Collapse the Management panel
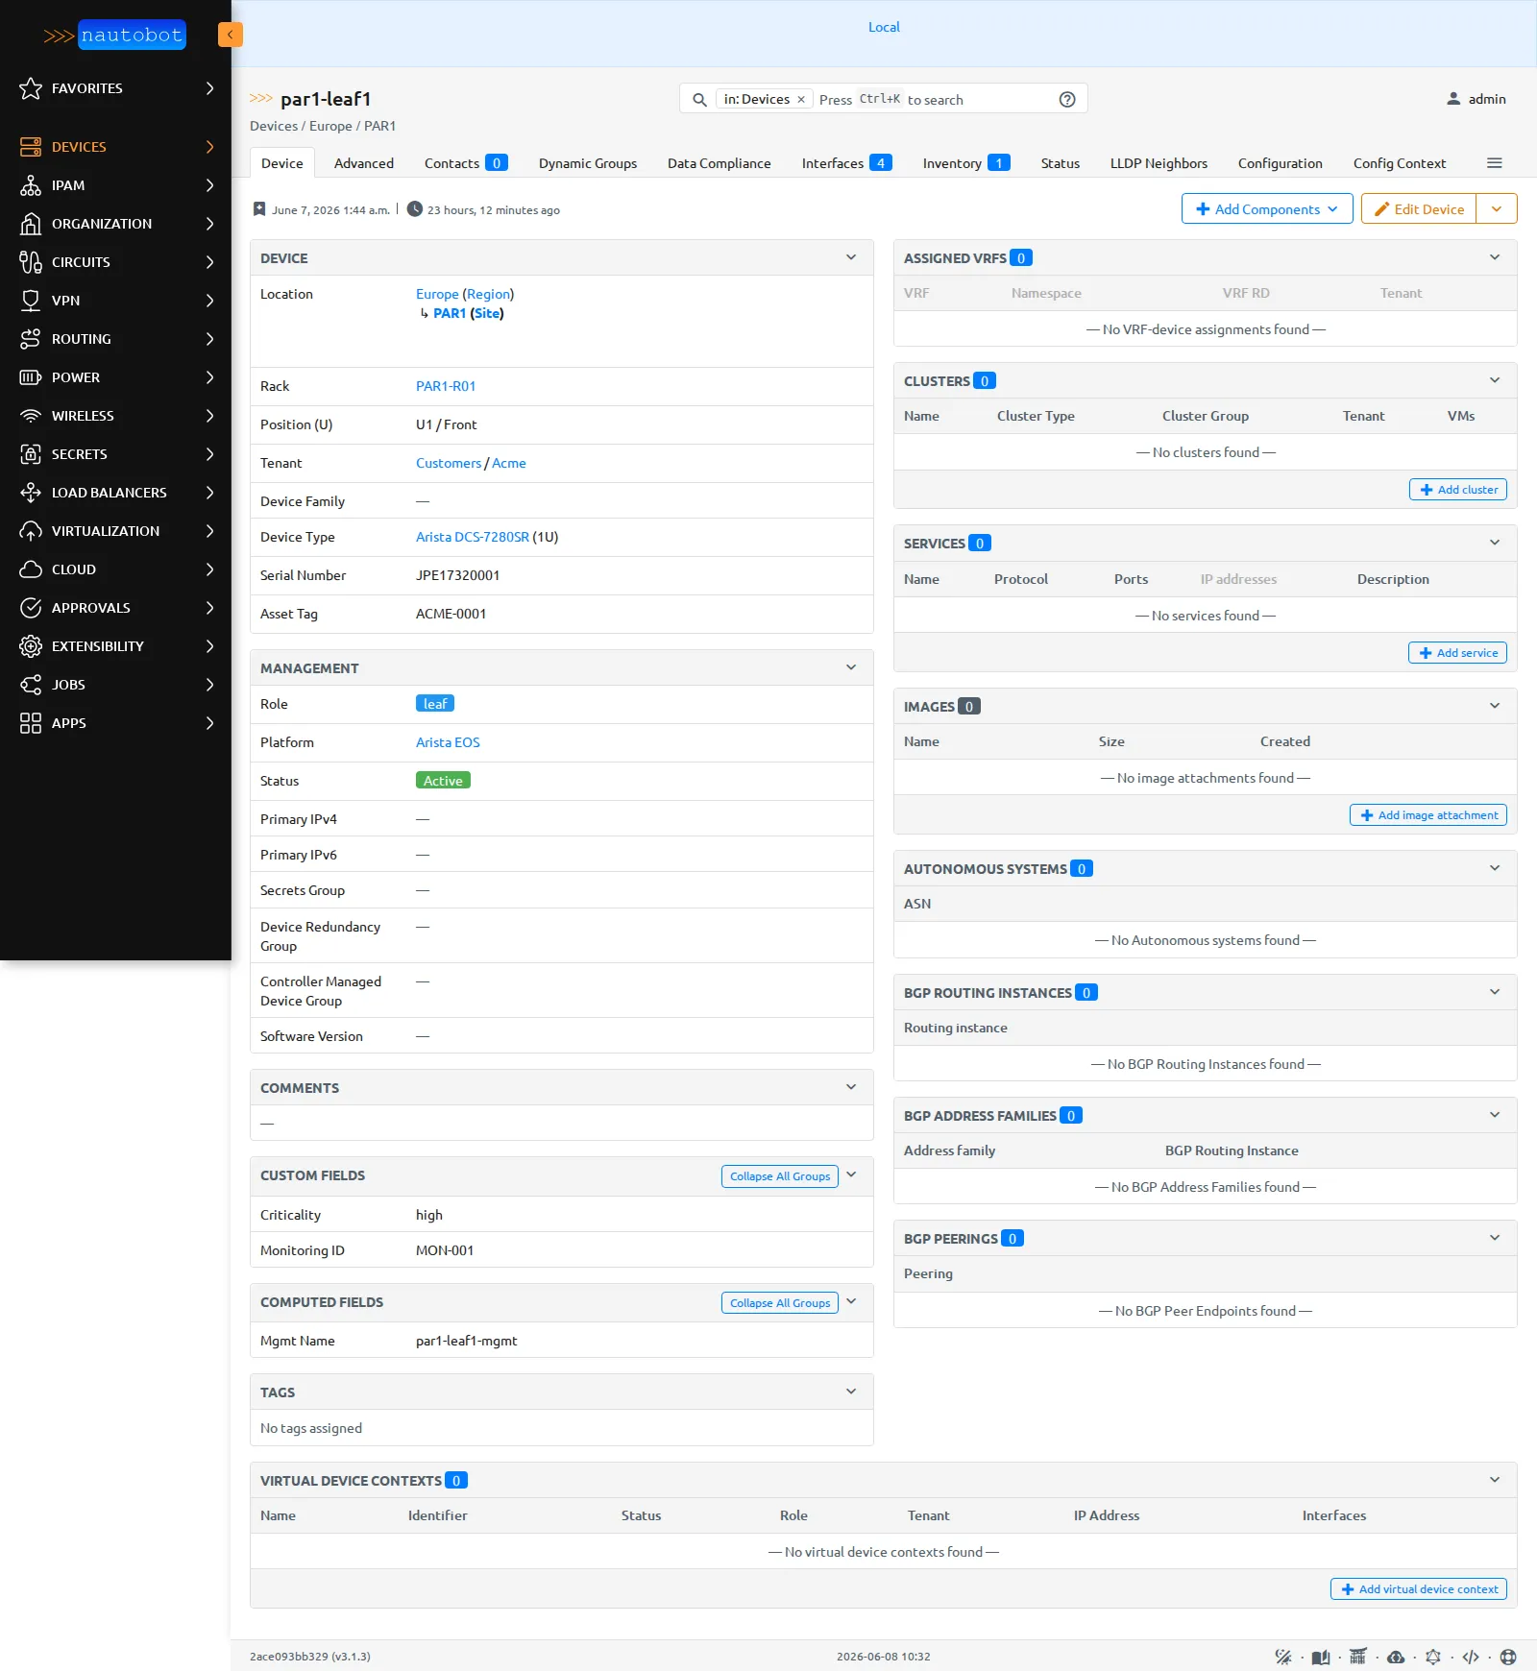The image size is (1537, 1671). (x=851, y=667)
